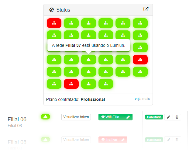This screenshot has height=152, width=193.
Task: Click Visualizar token for Filial 08
Action: coord(76,140)
